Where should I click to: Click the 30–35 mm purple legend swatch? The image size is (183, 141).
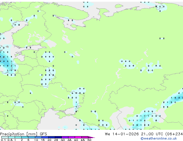tap(65, 137)
